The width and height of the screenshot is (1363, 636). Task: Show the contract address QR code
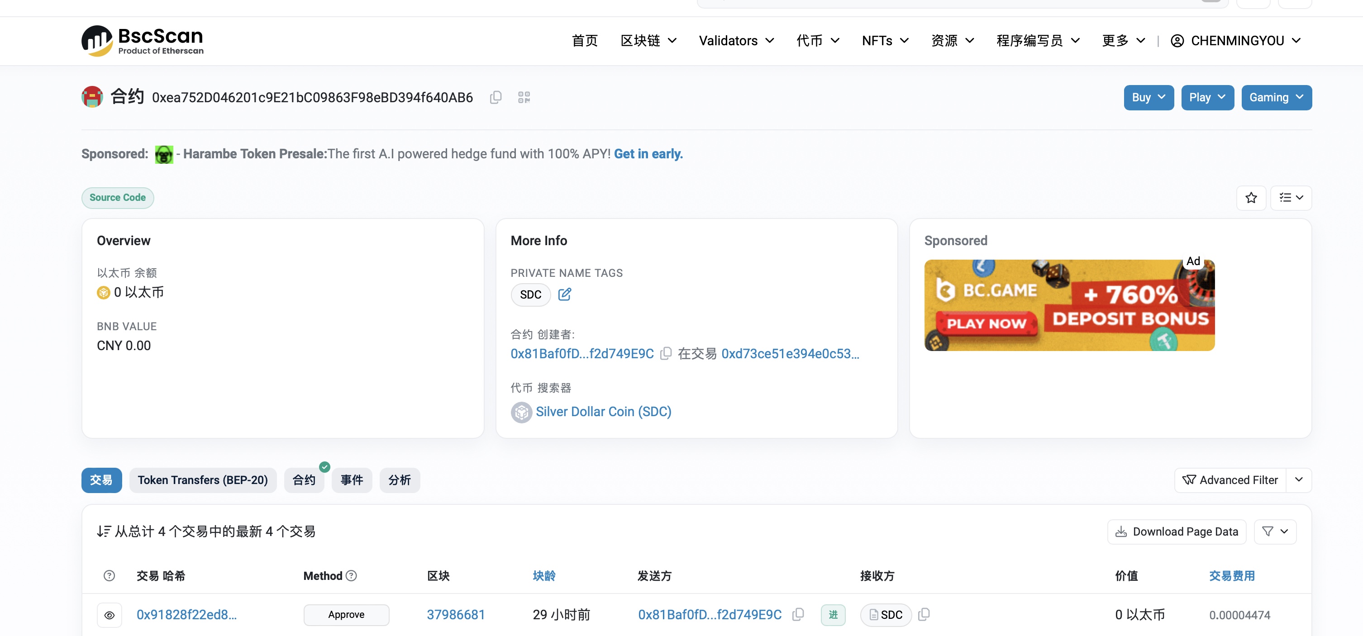524,97
